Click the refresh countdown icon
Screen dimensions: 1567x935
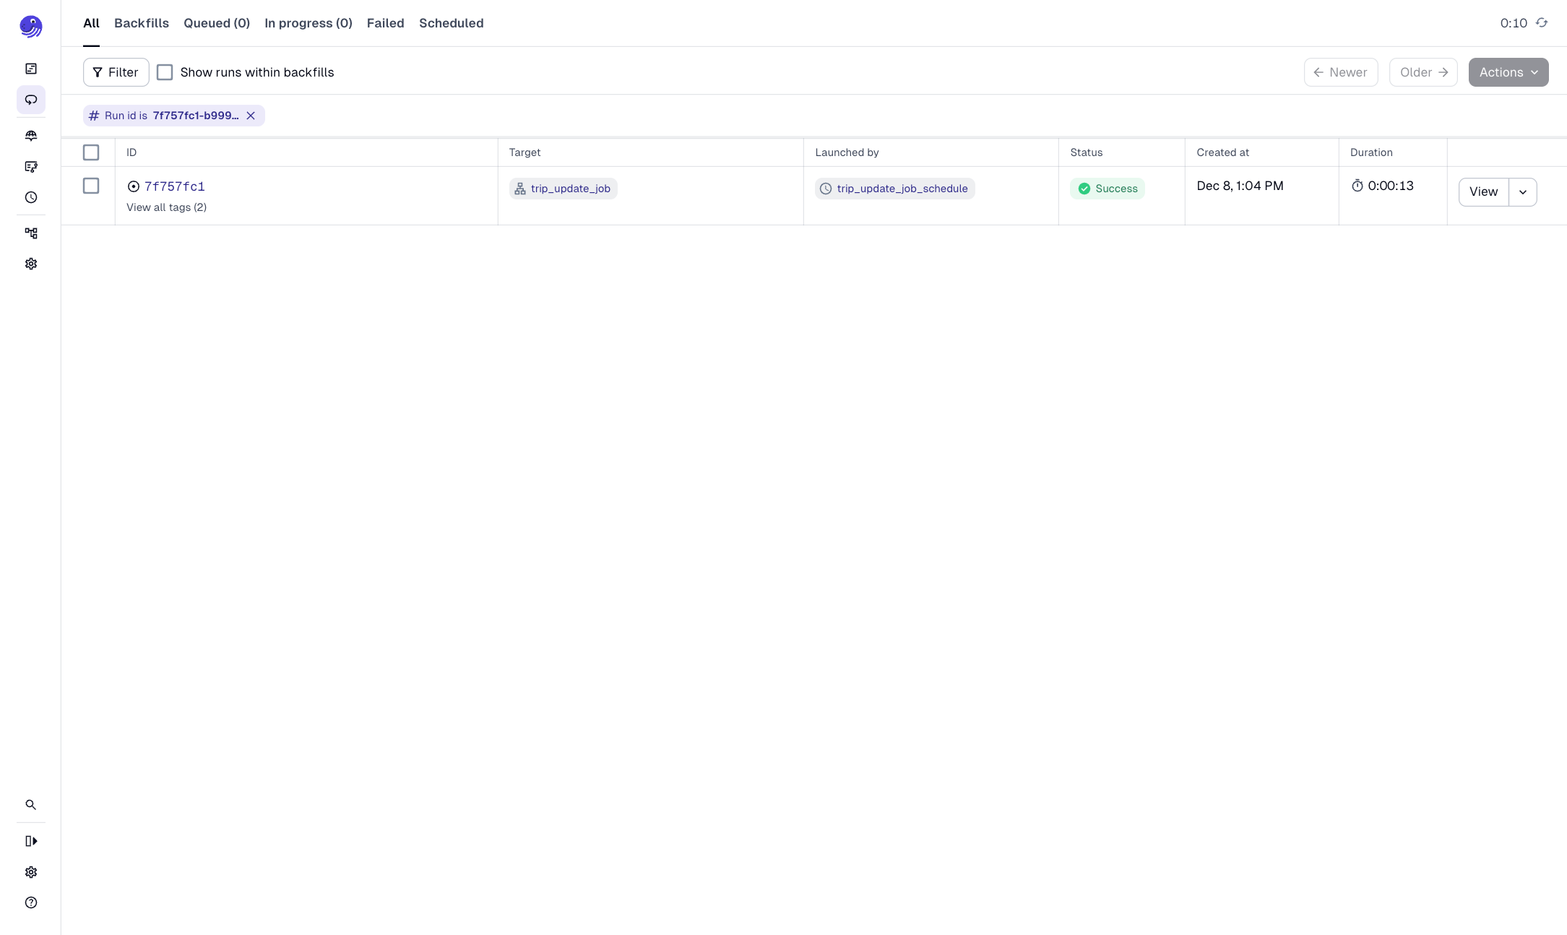click(1542, 23)
